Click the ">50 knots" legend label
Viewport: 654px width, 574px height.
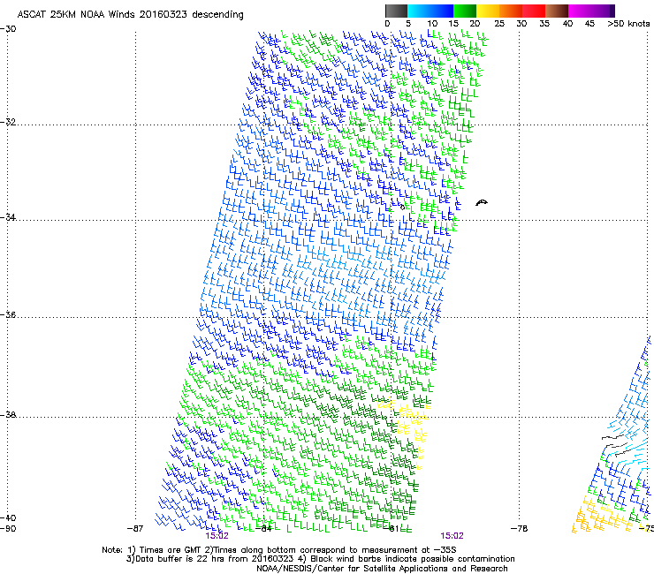click(x=628, y=24)
